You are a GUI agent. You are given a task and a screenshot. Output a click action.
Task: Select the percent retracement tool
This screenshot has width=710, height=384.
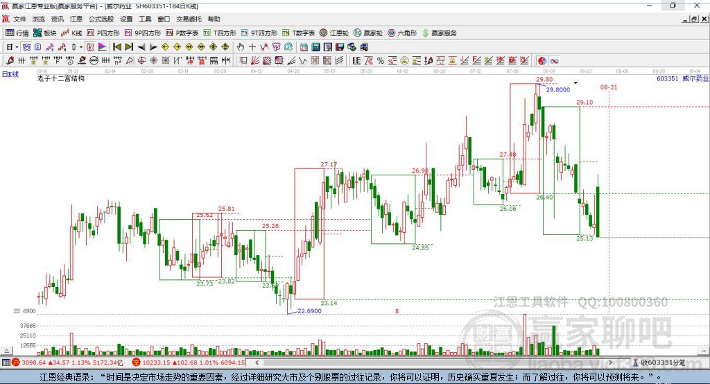pos(381,61)
